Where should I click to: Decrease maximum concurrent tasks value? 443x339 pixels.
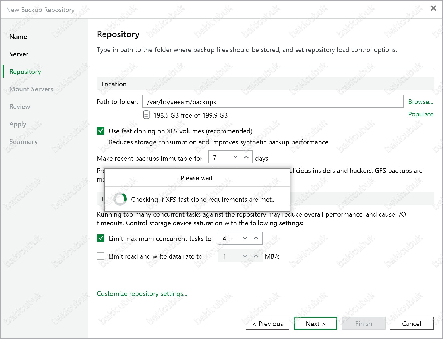(x=245, y=238)
